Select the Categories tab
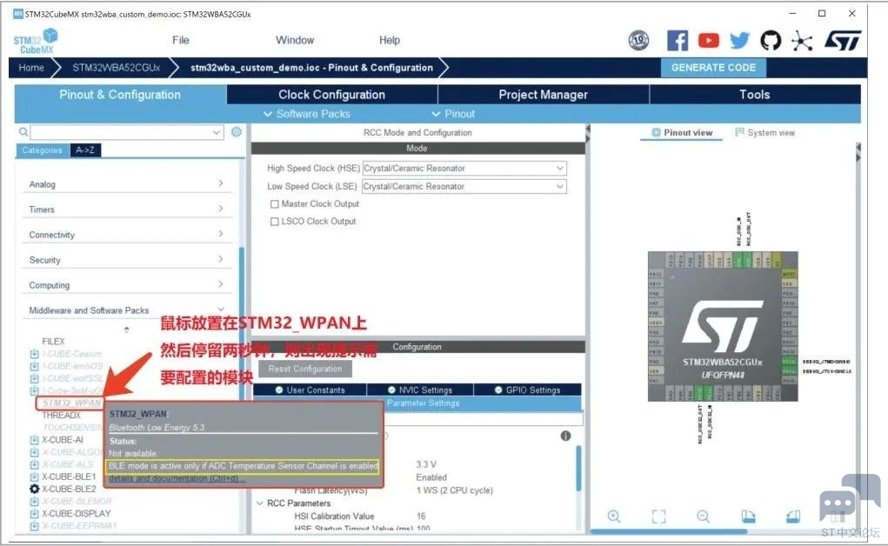The image size is (888, 546). 43,150
